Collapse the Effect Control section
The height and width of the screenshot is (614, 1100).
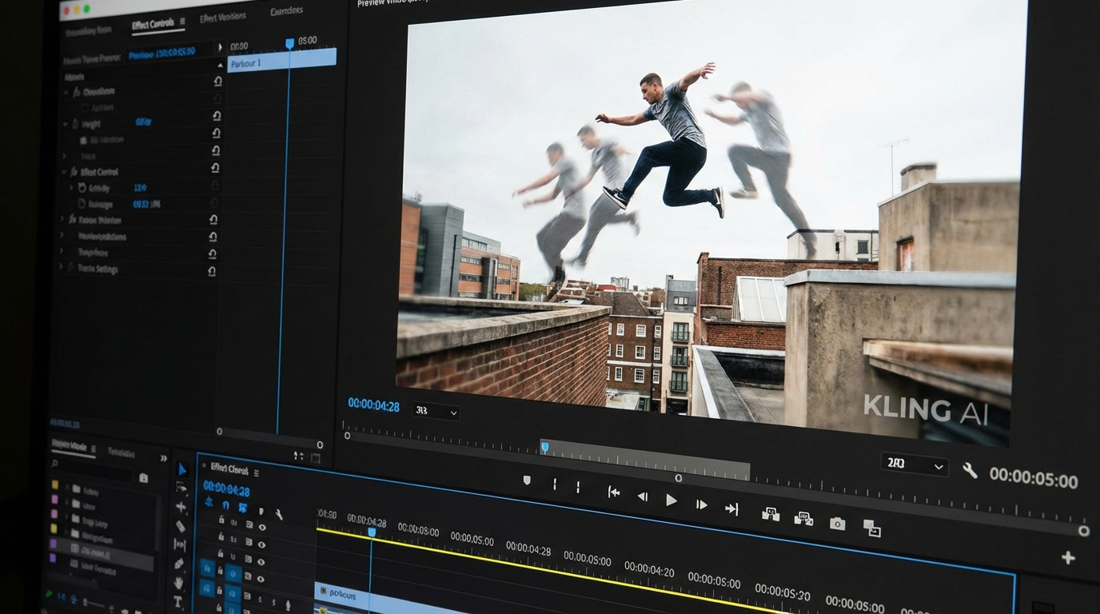pyautogui.click(x=64, y=172)
